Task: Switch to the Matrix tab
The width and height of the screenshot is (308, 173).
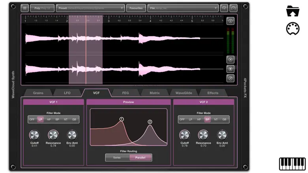Action: pos(154,93)
